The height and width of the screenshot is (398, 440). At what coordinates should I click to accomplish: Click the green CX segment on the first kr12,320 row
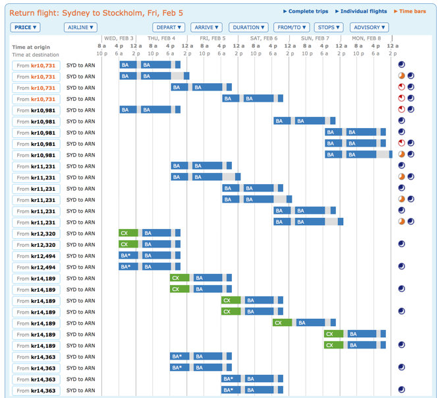pyautogui.click(x=128, y=233)
